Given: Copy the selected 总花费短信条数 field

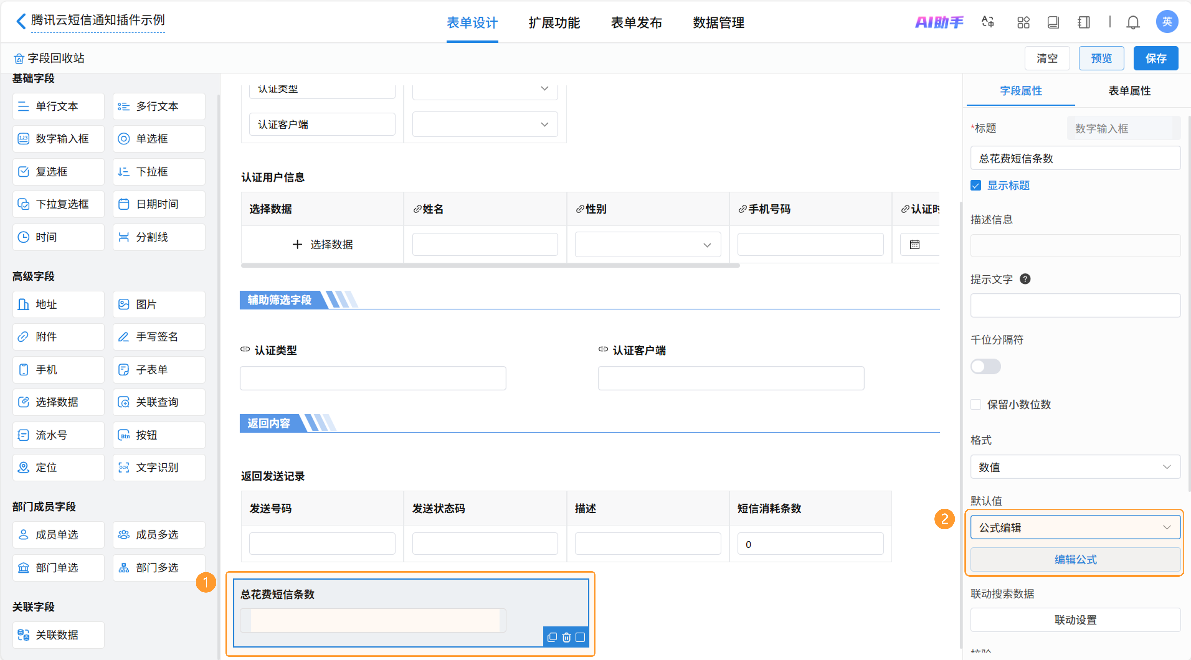Looking at the screenshot, I should click(x=552, y=637).
